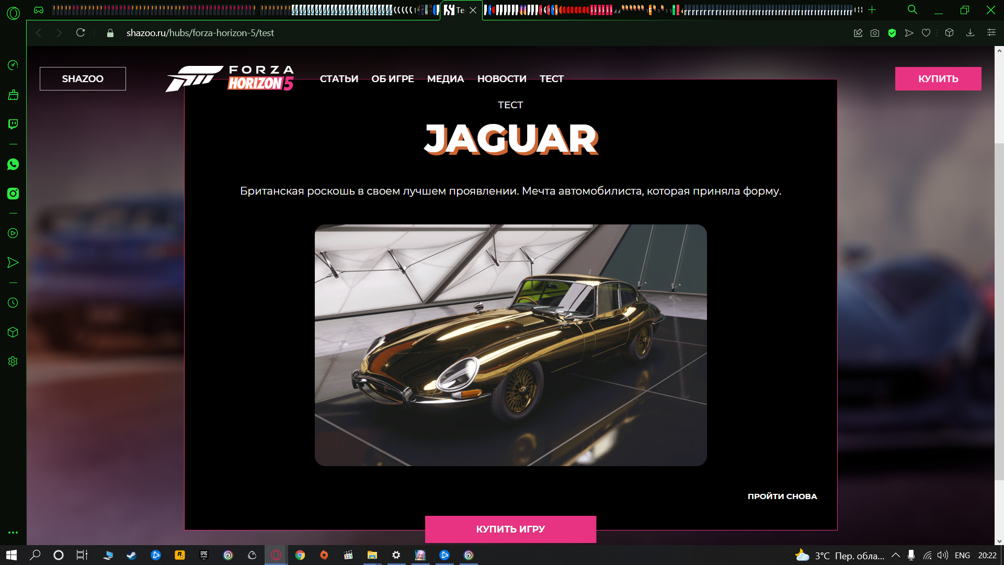Open volume control in system tray
The width and height of the screenshot is (1004, 565).
coord(942,555)
